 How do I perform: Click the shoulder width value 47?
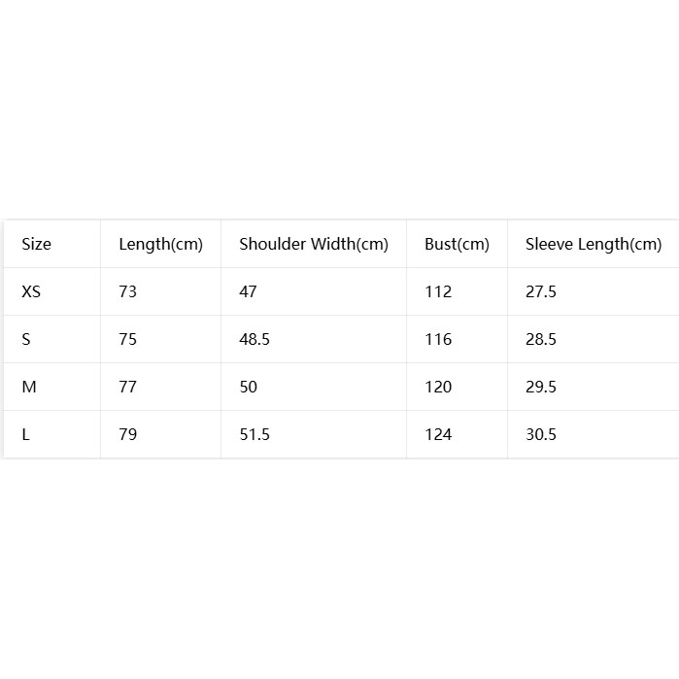tap(248, 291)
